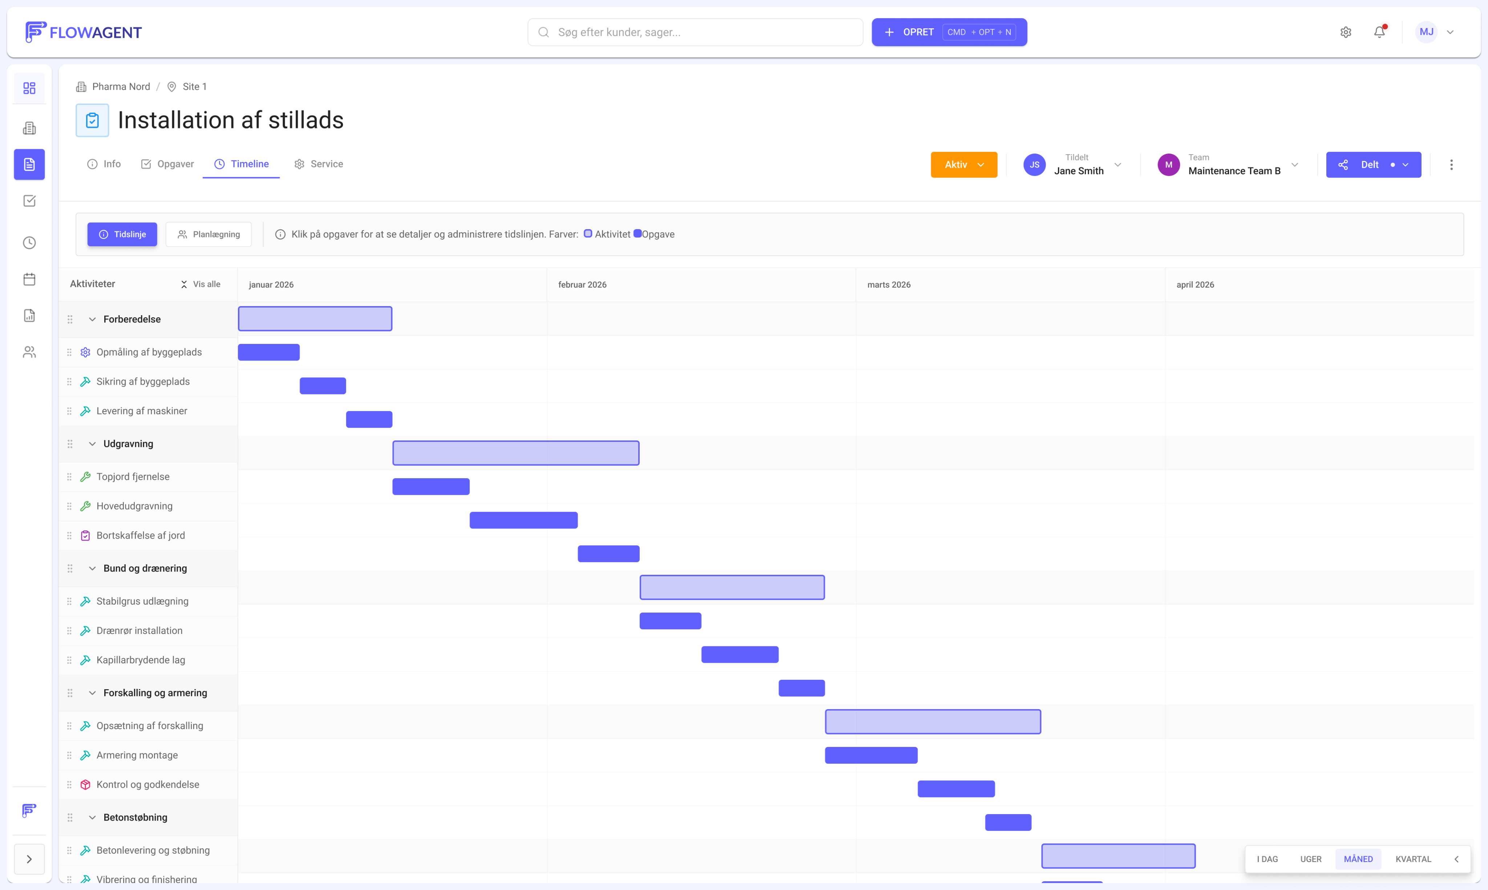Open the team members icon in sidebar
Screen dimensions: 1488x890
(x=29, y=352)
